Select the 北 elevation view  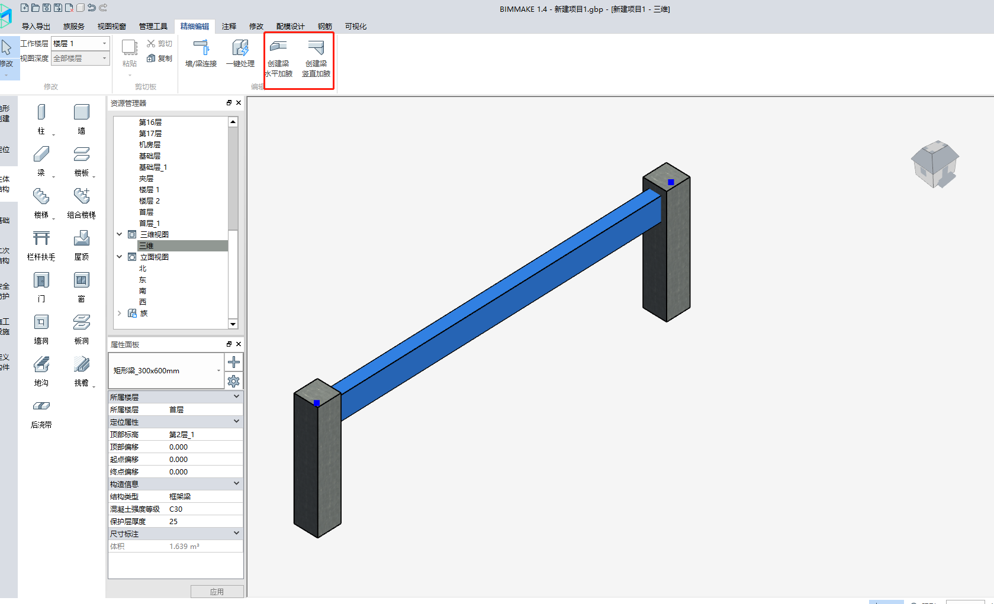143,268
